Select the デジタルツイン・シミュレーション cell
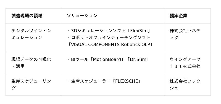 pos(33,38)
